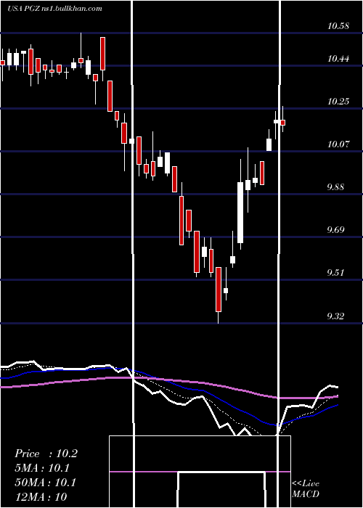Click the 9.51 price axis label
Image resolution: width=363 pixels, height=508 pixels.
[335, 272]
